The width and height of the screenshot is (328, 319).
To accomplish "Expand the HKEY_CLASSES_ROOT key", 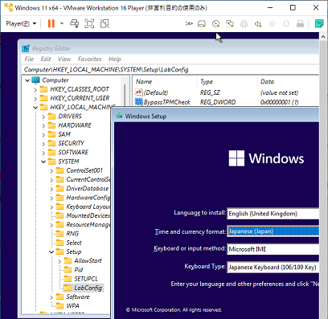I will pos(35,89).
